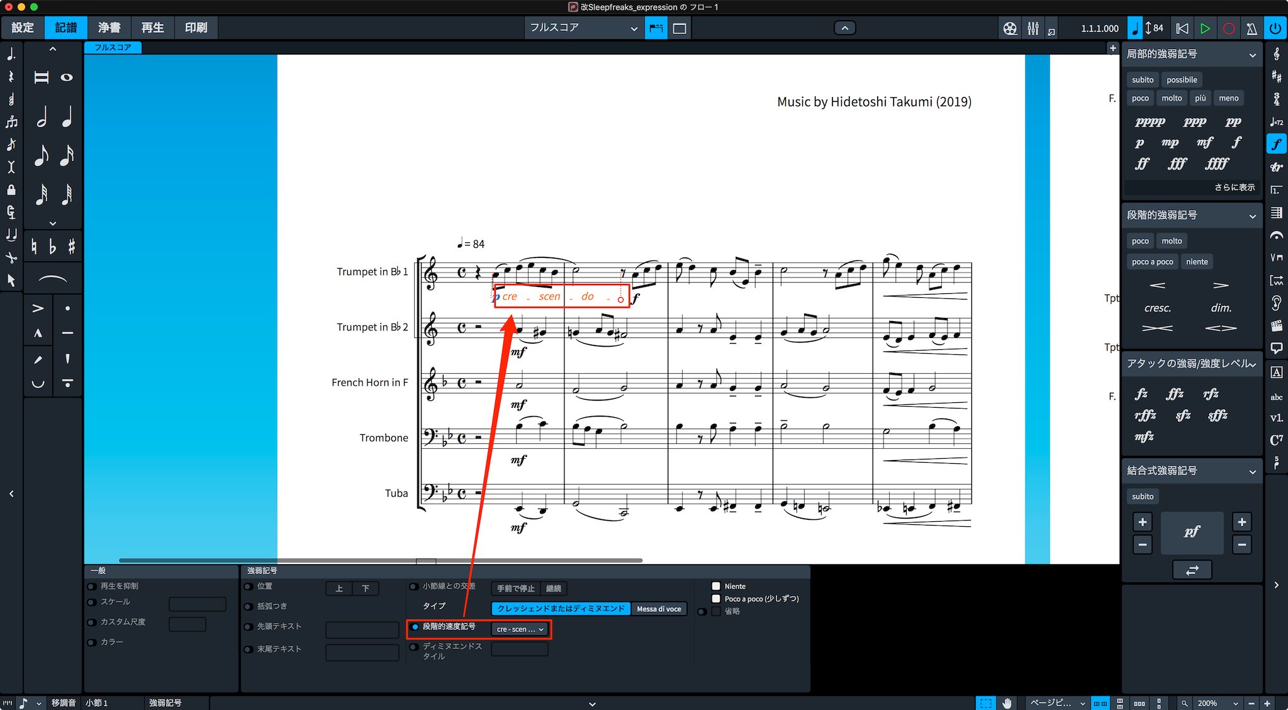Image resolution: width=1288 pixels, height=710 pixels.
Task: Insert the fff dynamic
Action: (1177, 164)
